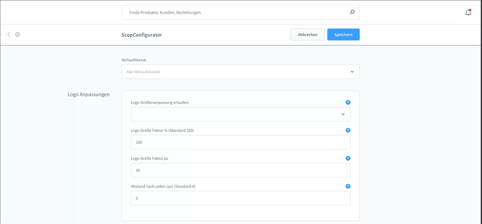Click the notification bell icon
Screen dimensions: 482x224
[x=468, y=12]
